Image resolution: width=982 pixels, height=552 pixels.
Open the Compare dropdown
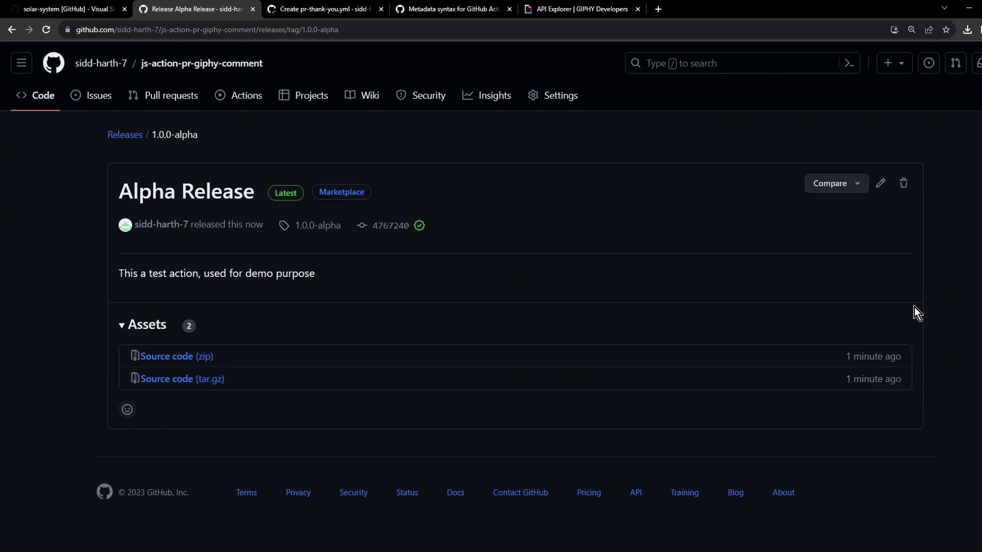(x=836, y=183)
